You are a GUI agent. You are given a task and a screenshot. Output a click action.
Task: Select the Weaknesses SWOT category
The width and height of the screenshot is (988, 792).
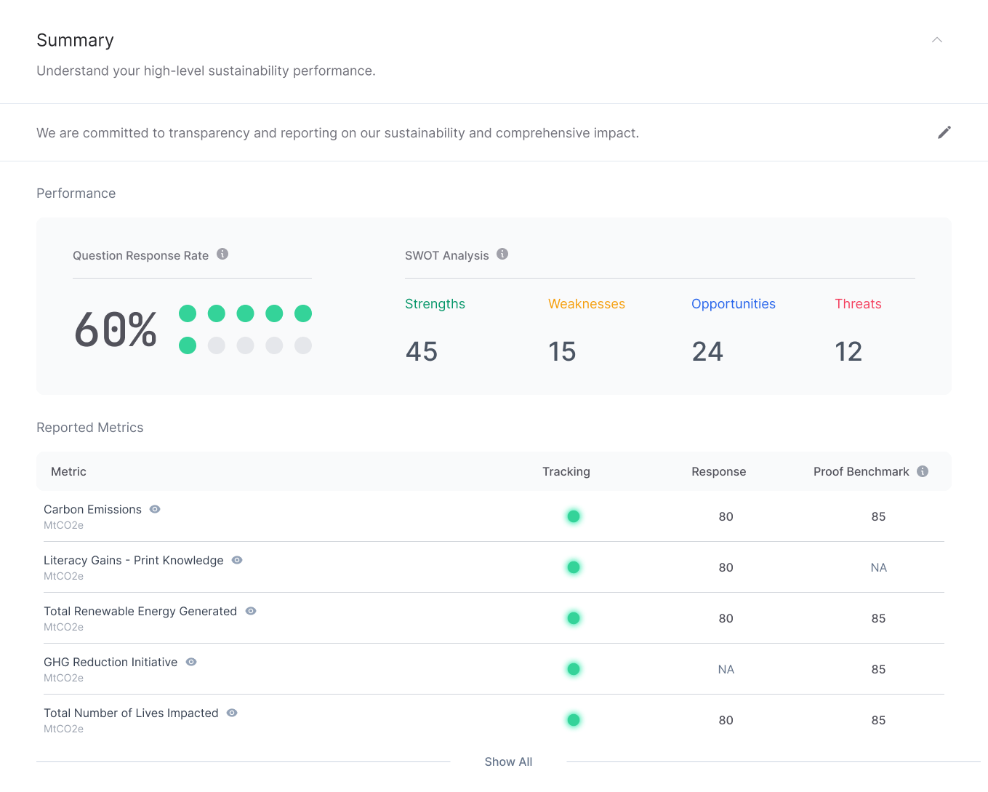tap(586, 304)
